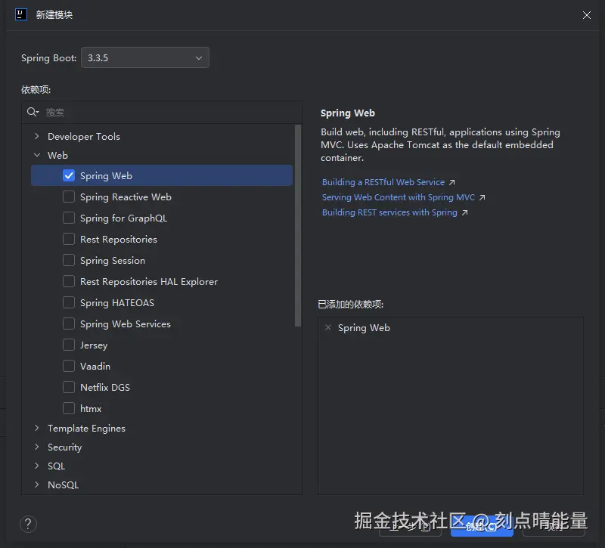605x548 pixels.
Task: Expand the SQL category
Action: [x=36, y=466]
